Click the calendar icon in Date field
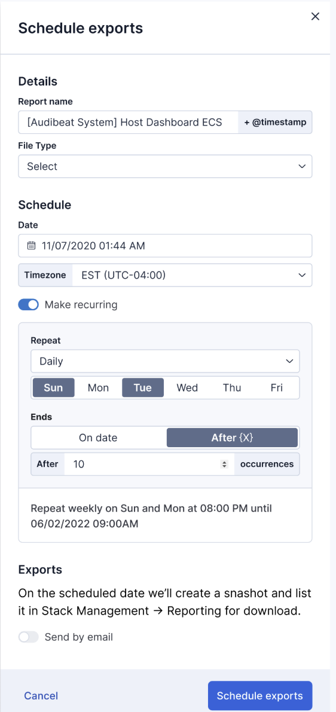The height and width of the screenshot is (712, 336). pos(31,246)
